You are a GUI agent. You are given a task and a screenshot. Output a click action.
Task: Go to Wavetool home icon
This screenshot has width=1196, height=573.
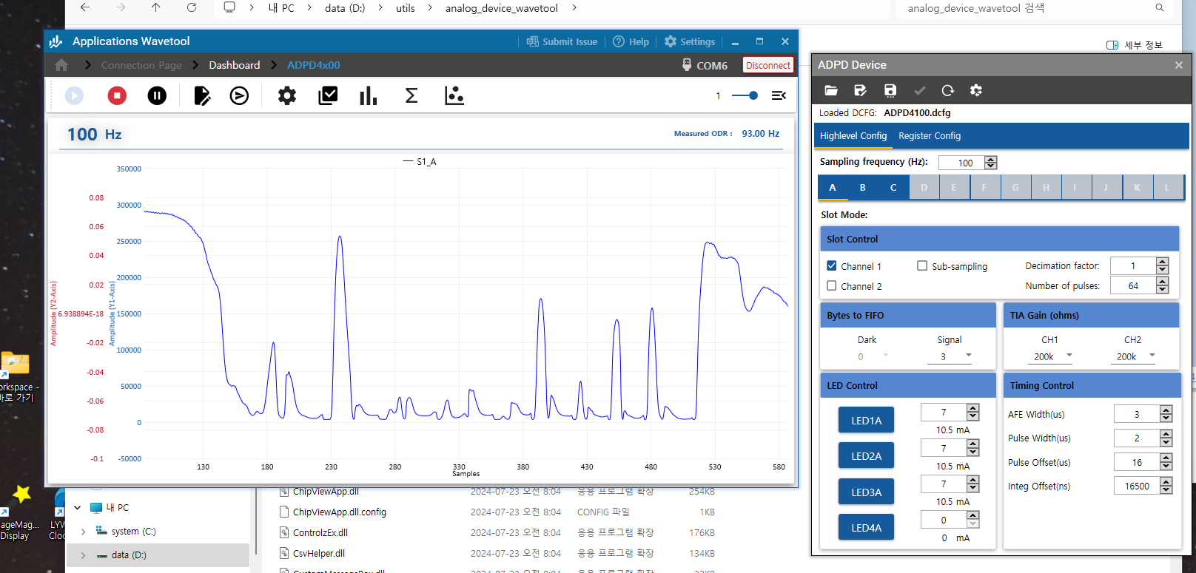(x=61, y=65)
